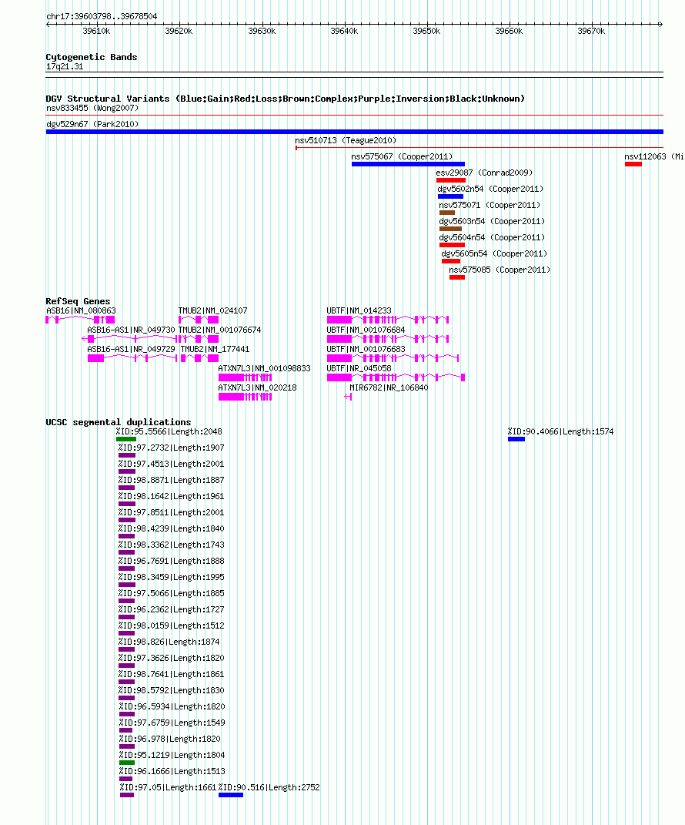Select the ATXN7L3|NM_020218 gene label
Image resolution: width=685 pixels, height=825 pixels.
pos(258,387)
